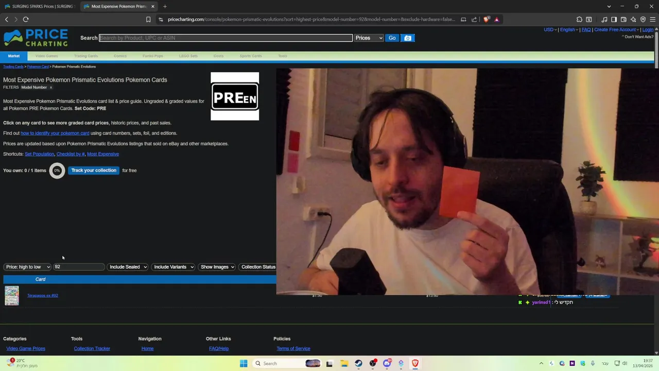Viewport: 659px width, 371px height.
Task: Open the media control music note icon
Action: [x=604, y=20]
